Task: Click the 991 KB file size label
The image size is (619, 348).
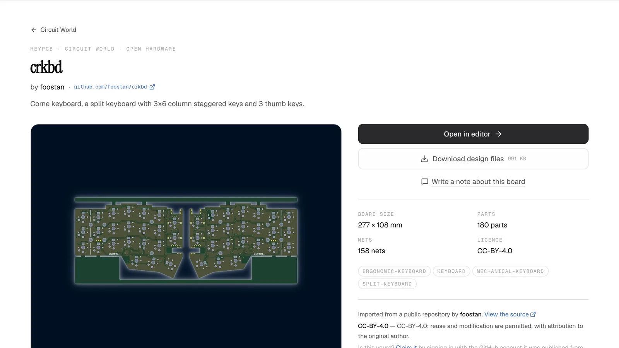Action: click(517, 159)
